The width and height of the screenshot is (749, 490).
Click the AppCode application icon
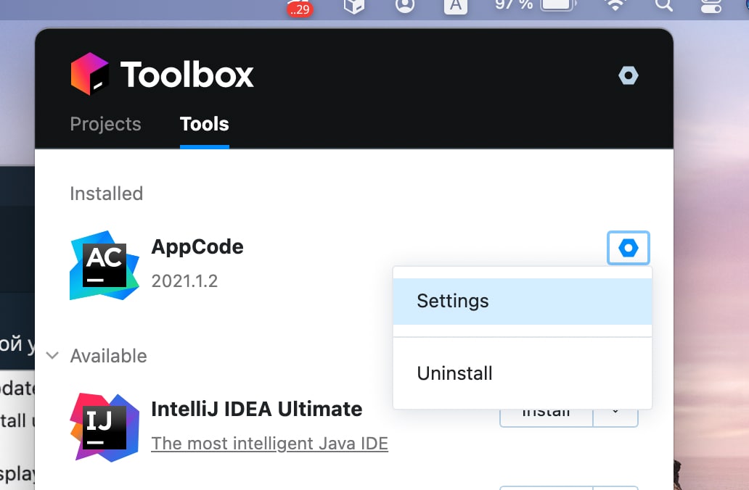click(105, 265)
